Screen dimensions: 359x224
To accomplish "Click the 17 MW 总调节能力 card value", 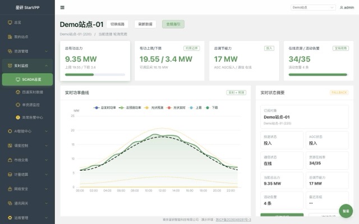I will (225, 59).
